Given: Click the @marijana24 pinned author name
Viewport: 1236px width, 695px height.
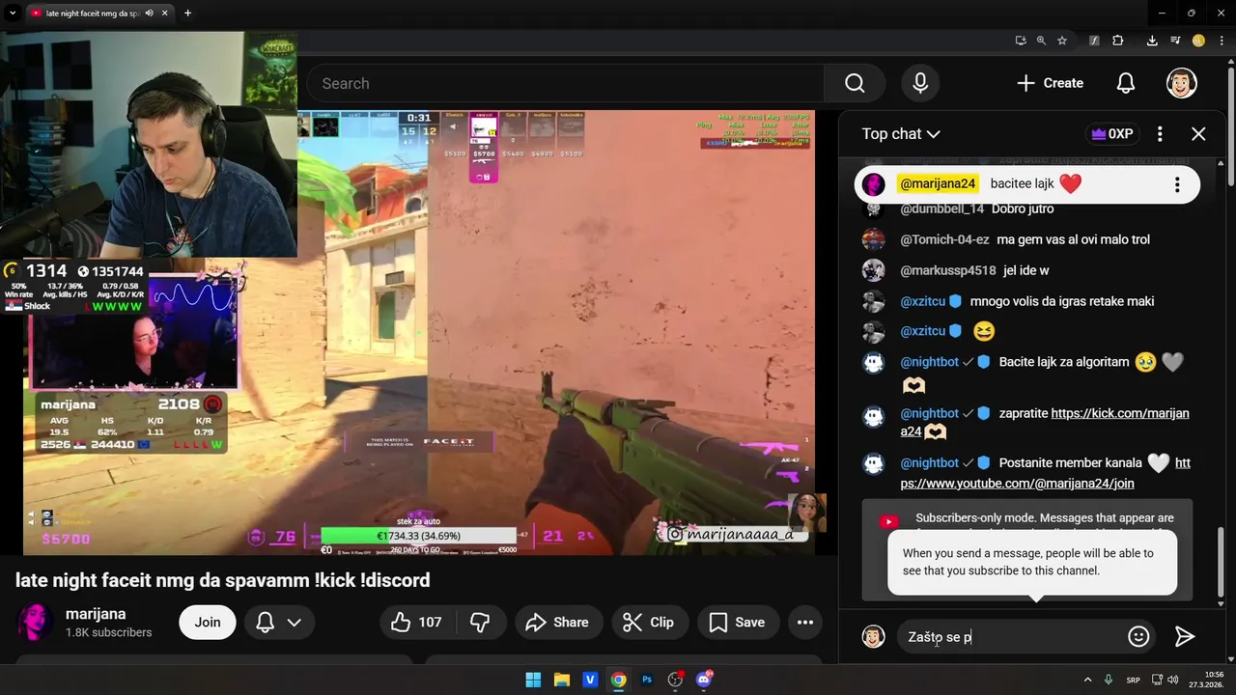Looking at the screenshot, I should click(x=938, y=183).
